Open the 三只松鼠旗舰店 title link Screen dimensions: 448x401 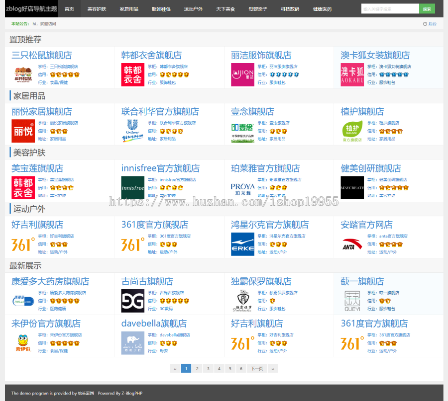tap(42, 55)
